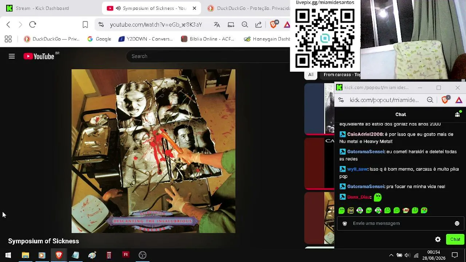The image size is (466, 262).
Task: Switch to Stream - Kick Dashboard tab
Action: (42, 8)
